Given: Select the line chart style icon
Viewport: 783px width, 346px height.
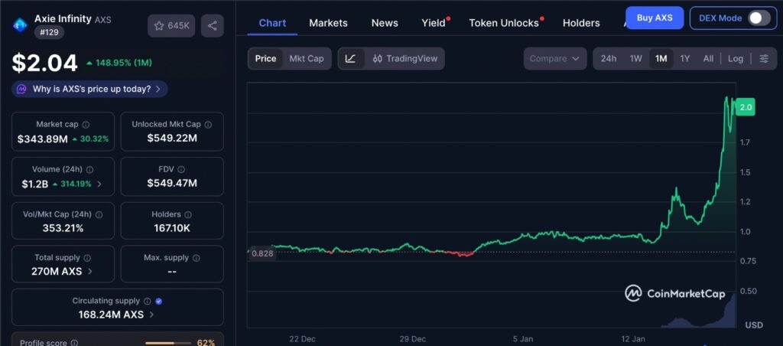Looking at the screenshot, I should 351,58.
